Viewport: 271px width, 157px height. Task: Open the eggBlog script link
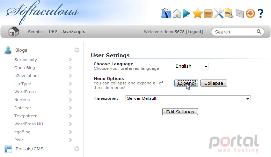coord(22,132)
